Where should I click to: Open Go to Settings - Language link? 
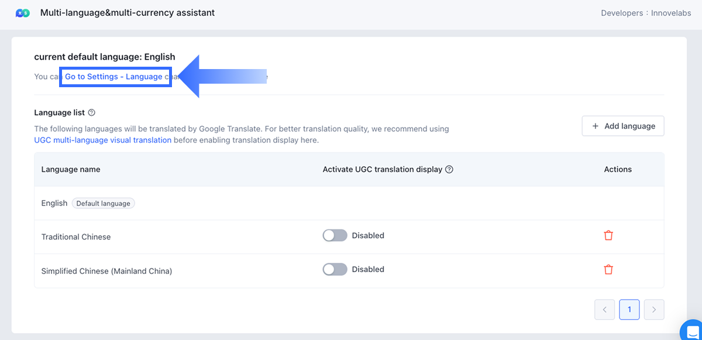pos(114,77)
